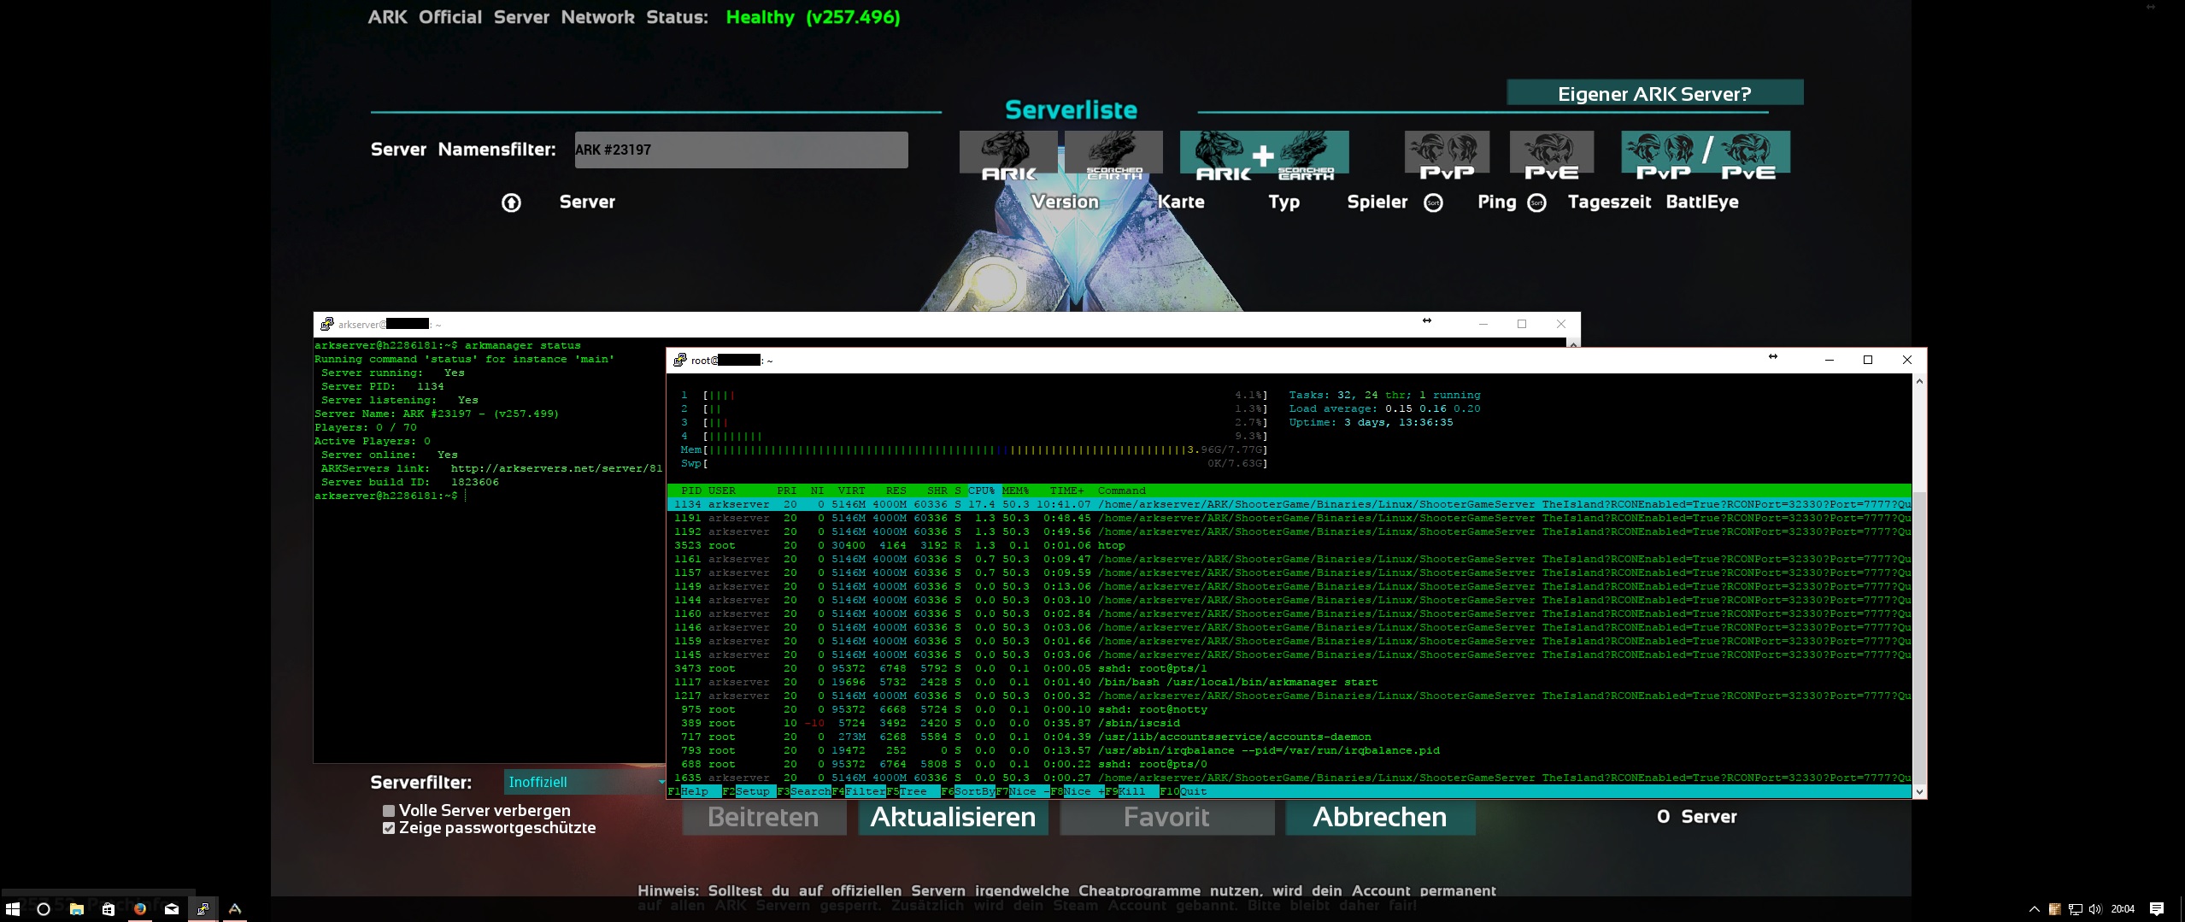This screenshot has height=922, width=2185.
Task: Click the Abbrechen button
Action: point(1380,817)
